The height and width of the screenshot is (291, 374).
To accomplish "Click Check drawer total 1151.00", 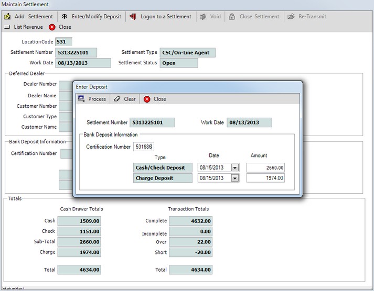I will (x=79, y=231).
